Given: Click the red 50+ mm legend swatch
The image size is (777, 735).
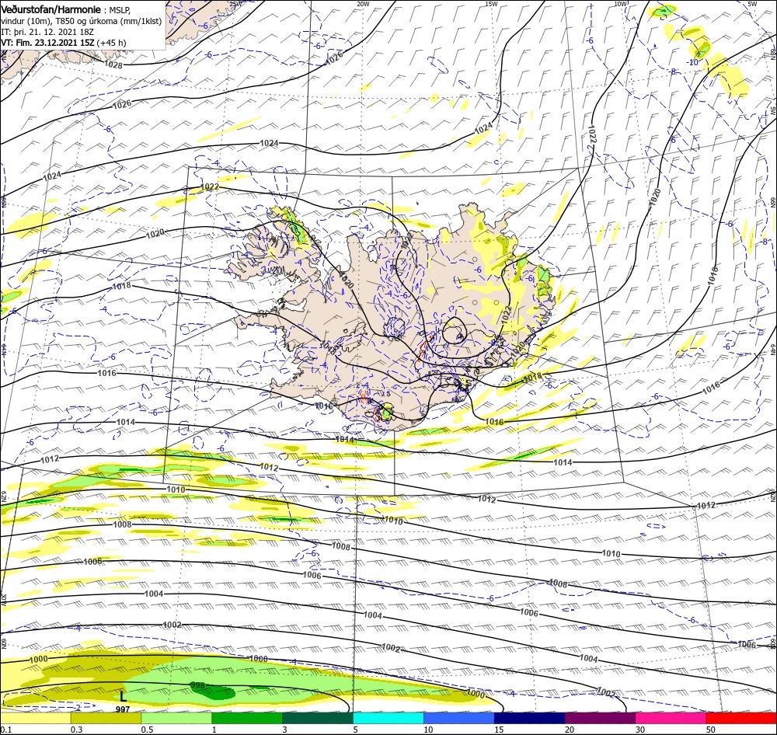Looking at the screenshot, I should pos(741,718).
